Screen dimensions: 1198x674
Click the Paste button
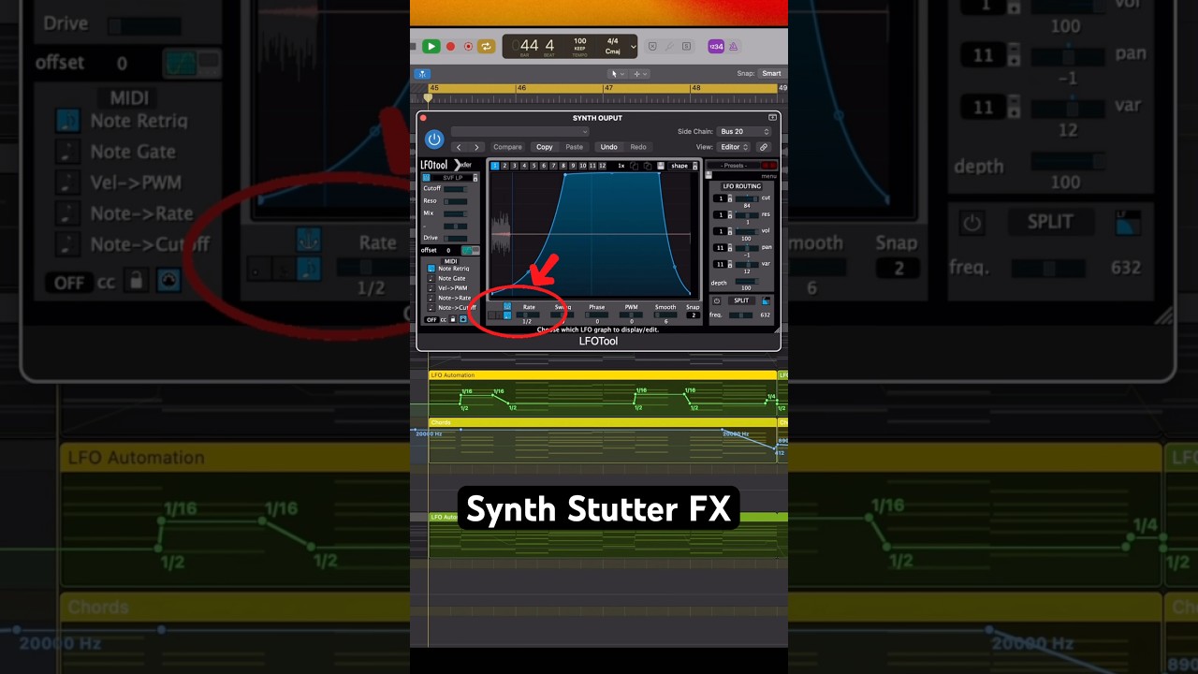[x=574, y=147]
